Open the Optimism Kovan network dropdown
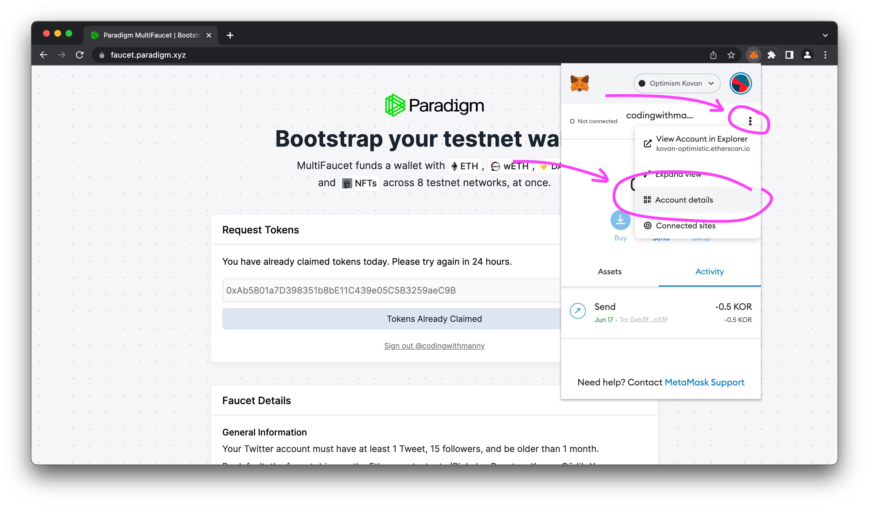 tap(677, 83)
